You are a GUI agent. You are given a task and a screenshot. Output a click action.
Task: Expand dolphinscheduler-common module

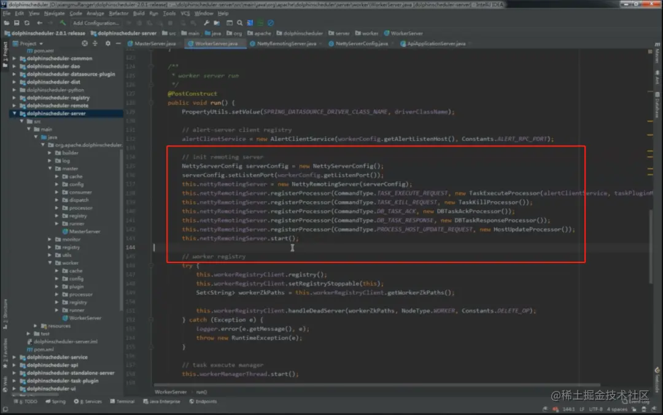(x=14, y=58)
